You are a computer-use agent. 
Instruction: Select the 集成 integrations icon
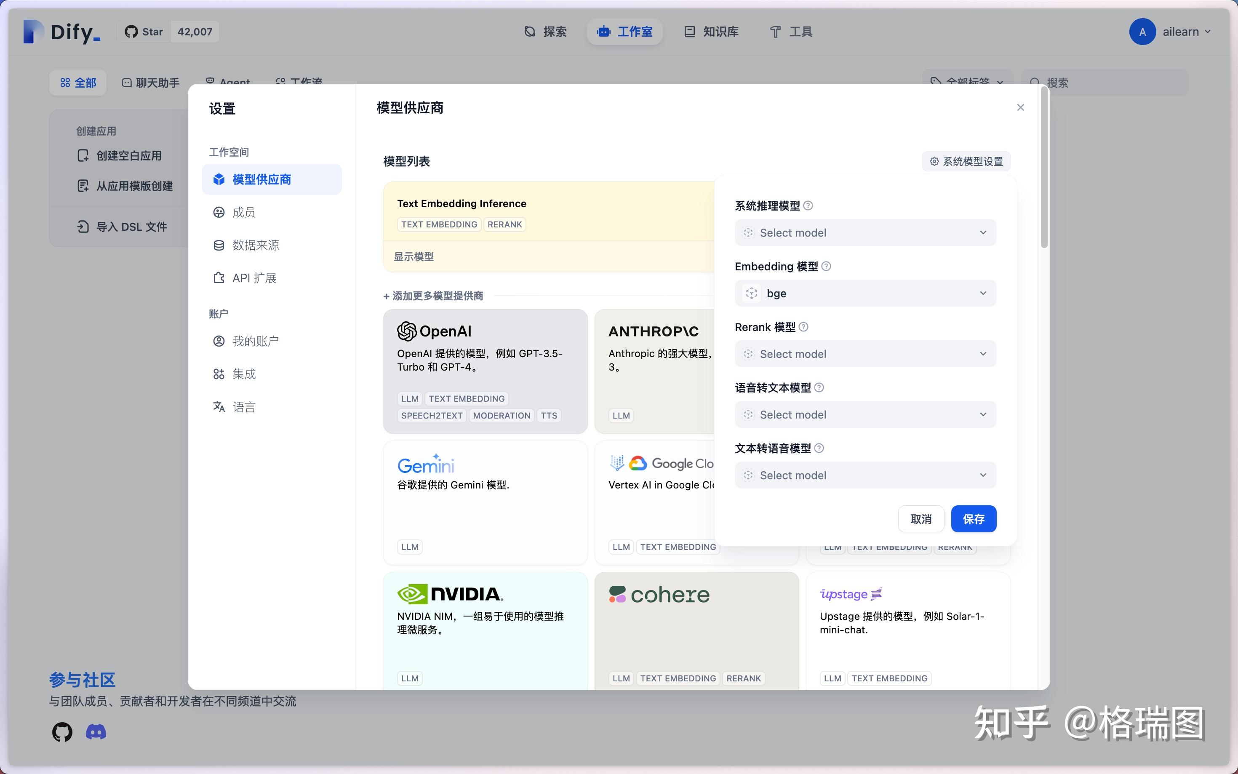(219, 374)
